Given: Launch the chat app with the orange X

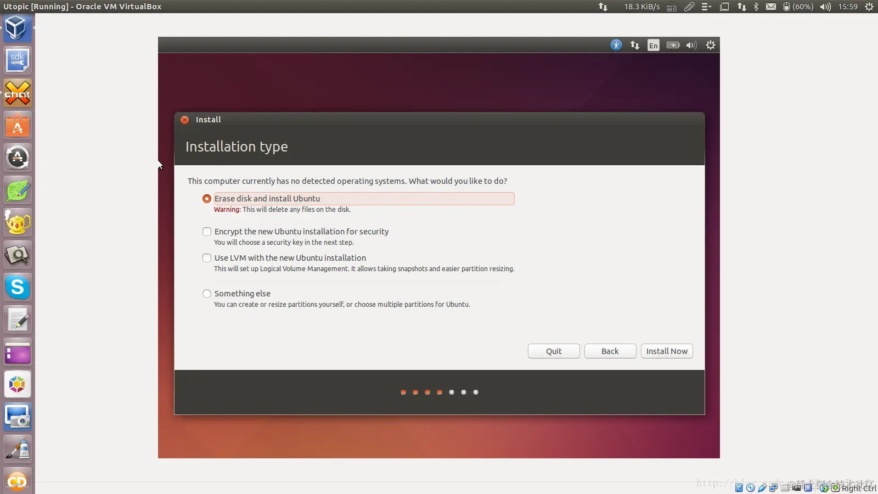Looking at the screenshot, I should pyautogui.click(x=18, y=93).
